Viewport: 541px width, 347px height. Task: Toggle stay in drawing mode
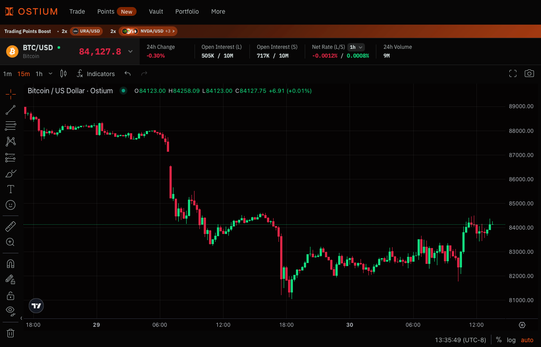click(11, 280)
